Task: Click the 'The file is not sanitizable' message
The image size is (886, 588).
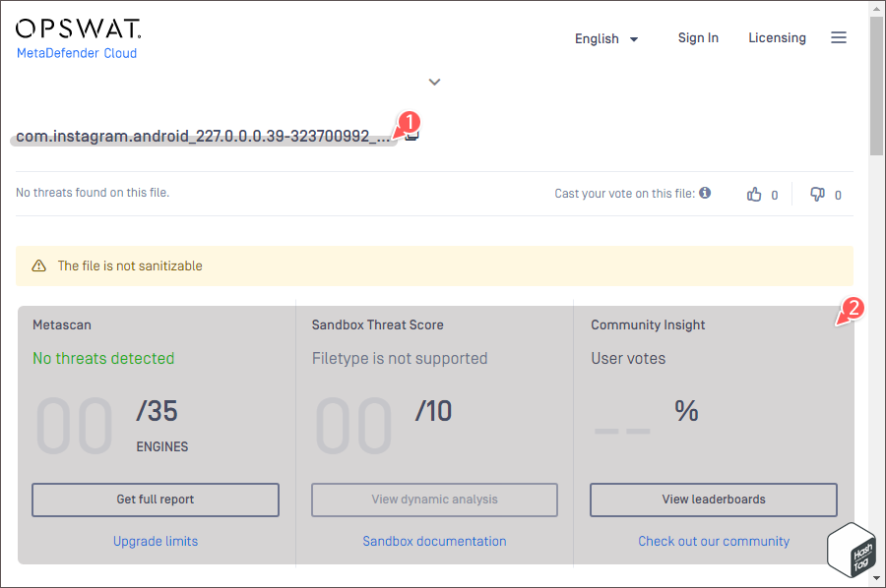Action: (x=130, y=265)
